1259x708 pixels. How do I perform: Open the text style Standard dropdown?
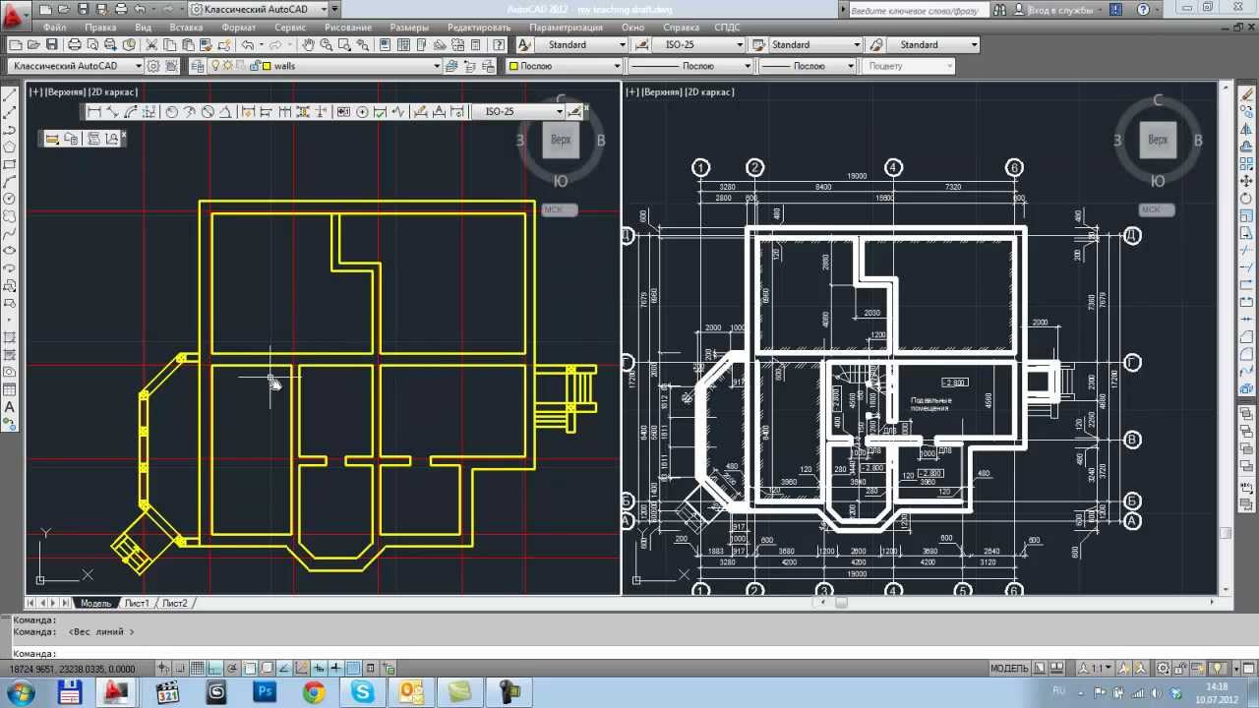point(582,44)
